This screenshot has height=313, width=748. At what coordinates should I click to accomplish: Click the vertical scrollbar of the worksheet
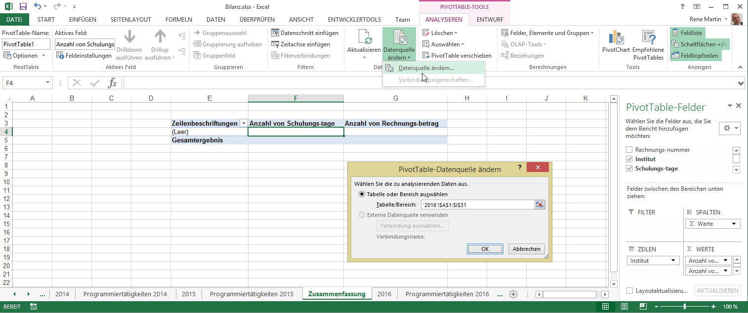[x=614, y=187]
